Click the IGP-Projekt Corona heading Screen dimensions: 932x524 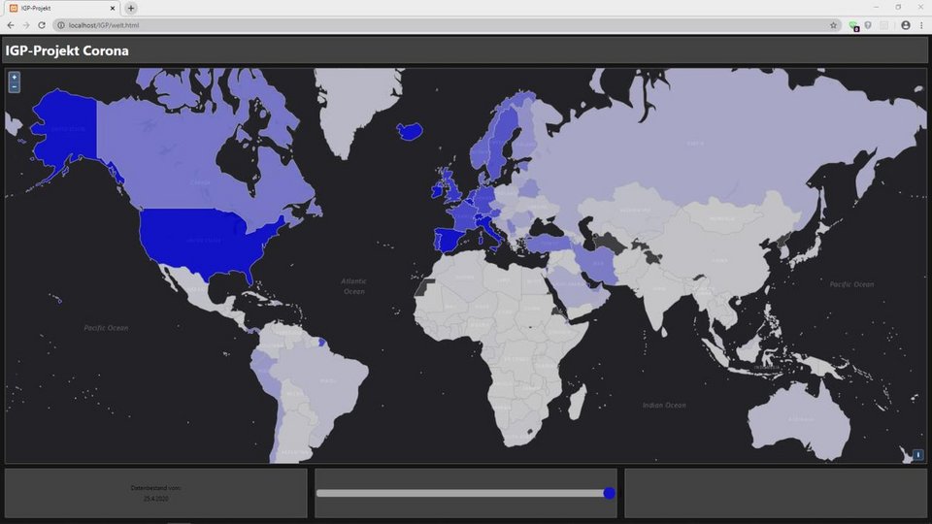click(67, 50)
